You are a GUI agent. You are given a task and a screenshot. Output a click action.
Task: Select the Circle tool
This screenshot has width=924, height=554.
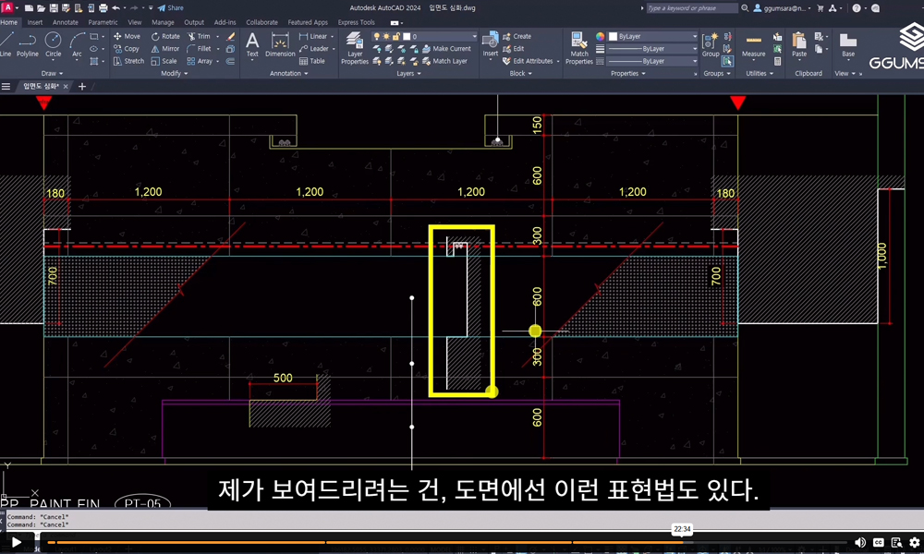pyautogui.click(x=53, y=44)
